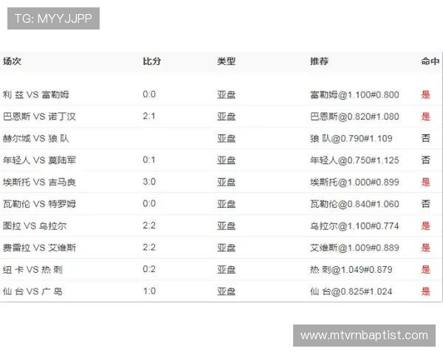
Task: Click 亚盘 in the 纽卡 VS 热刺 row
Action: pyautogui.click(x=226, y=270)
